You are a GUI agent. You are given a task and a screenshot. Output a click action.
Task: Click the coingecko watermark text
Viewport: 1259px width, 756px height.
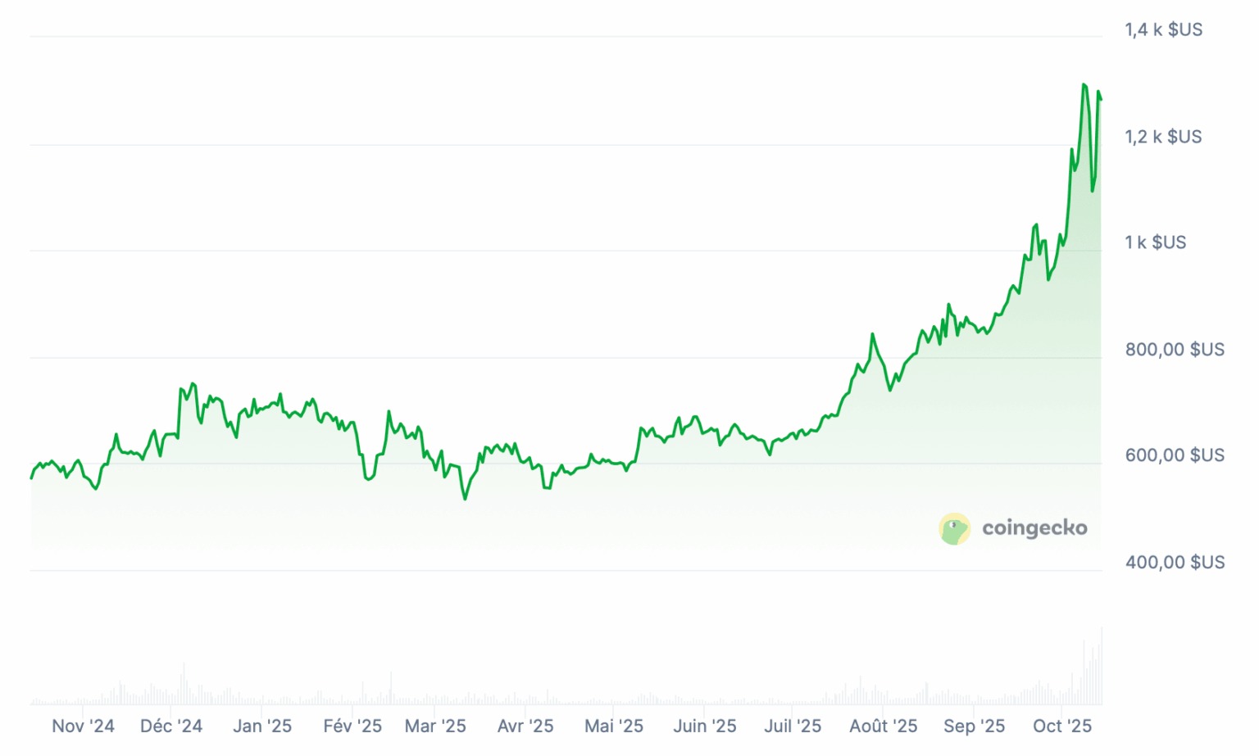1034,528
